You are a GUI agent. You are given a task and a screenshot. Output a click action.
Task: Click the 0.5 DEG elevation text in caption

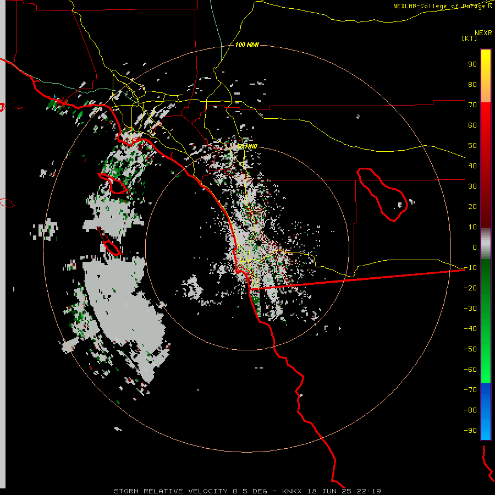(250, 491)
